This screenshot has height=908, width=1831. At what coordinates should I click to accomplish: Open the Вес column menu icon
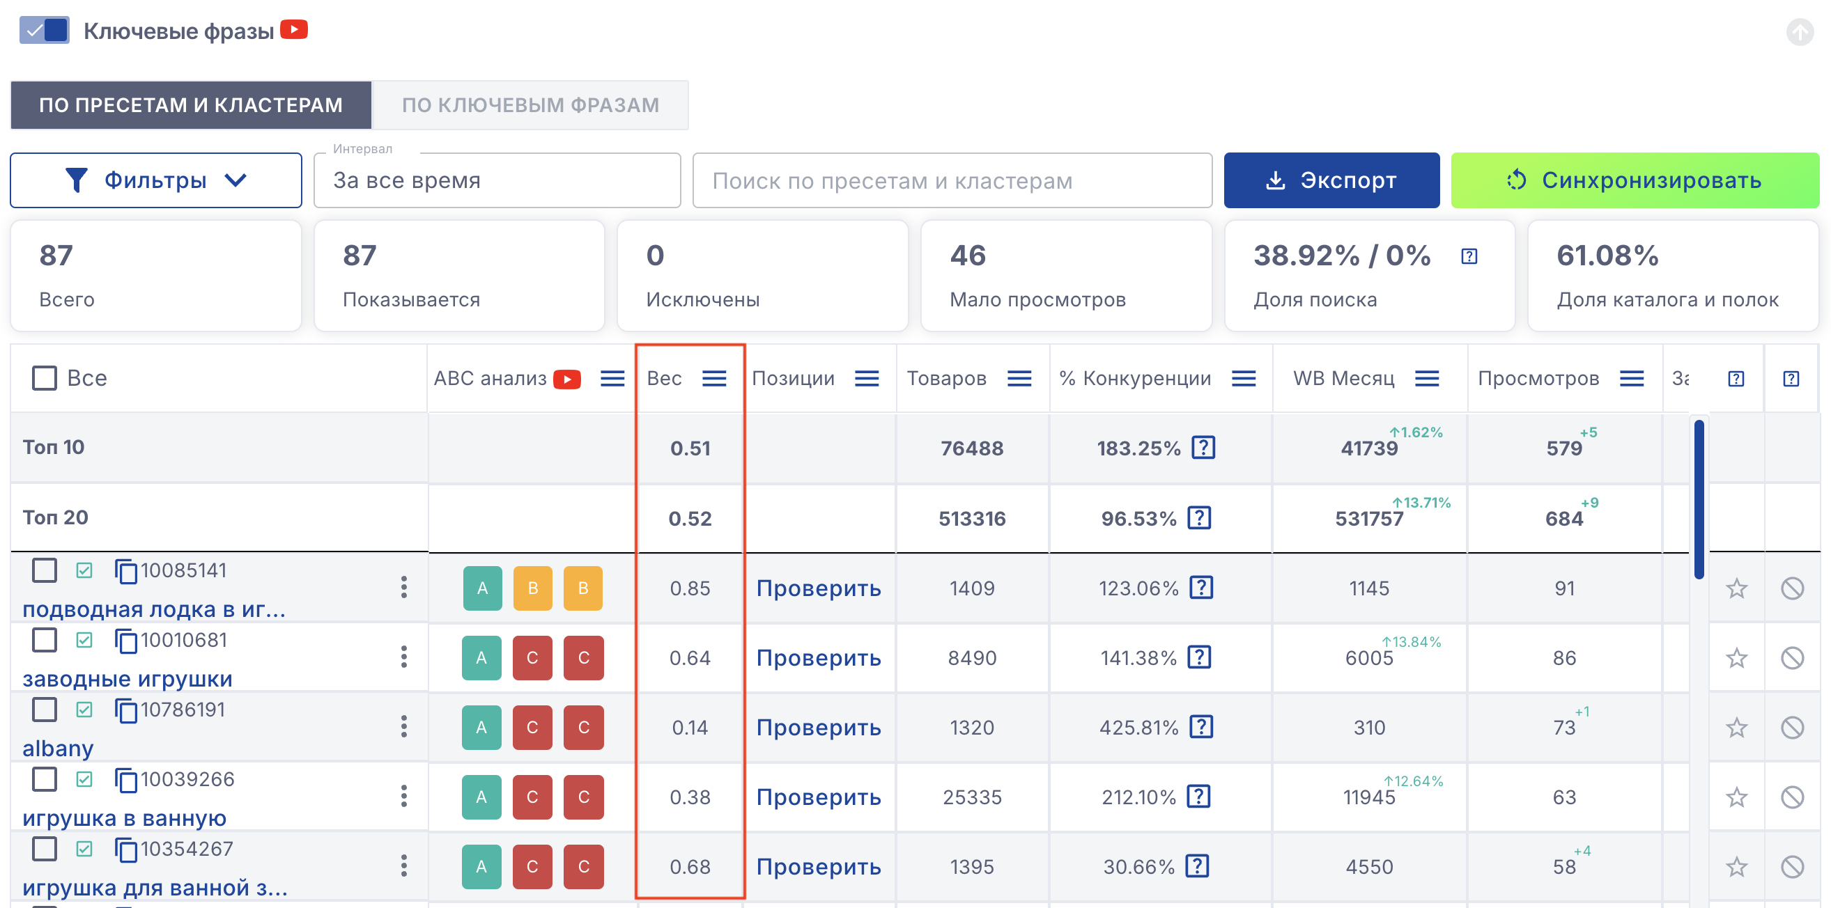(x=713, y=379)
